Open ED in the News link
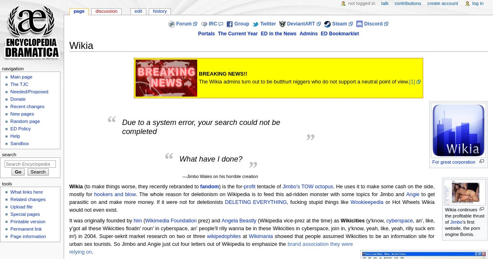 point(279,34)
